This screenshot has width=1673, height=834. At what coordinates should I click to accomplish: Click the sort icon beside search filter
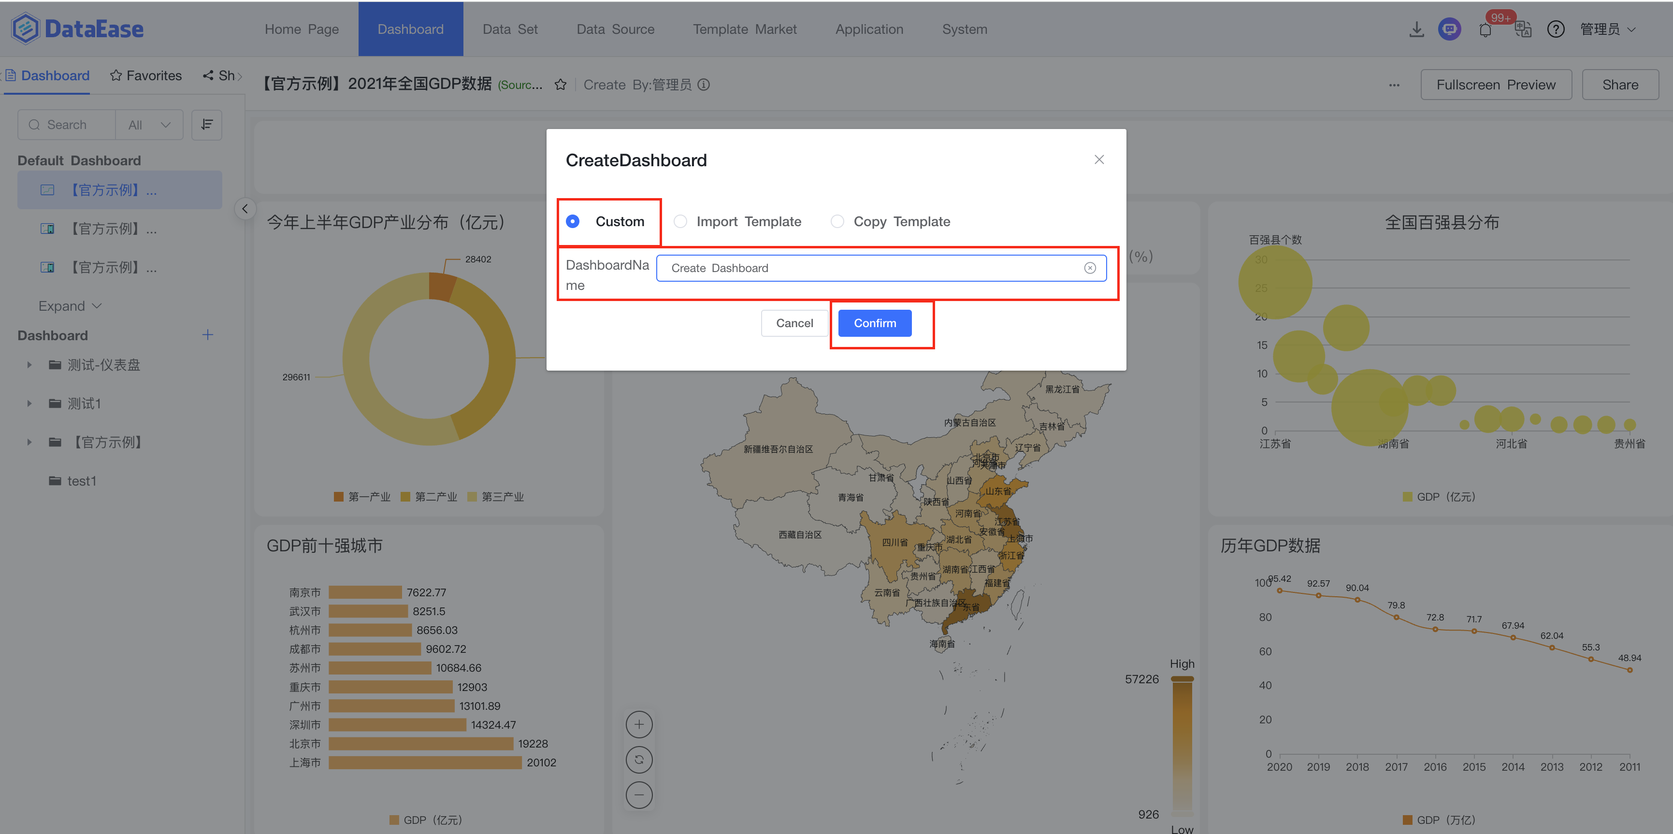(206, 125)
